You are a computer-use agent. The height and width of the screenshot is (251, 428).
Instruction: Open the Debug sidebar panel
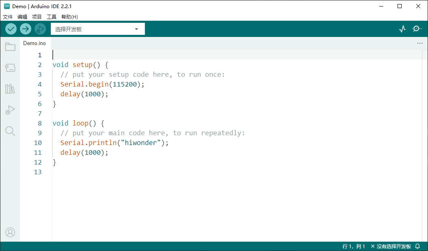pyautogui.click(x=10, y=110)
